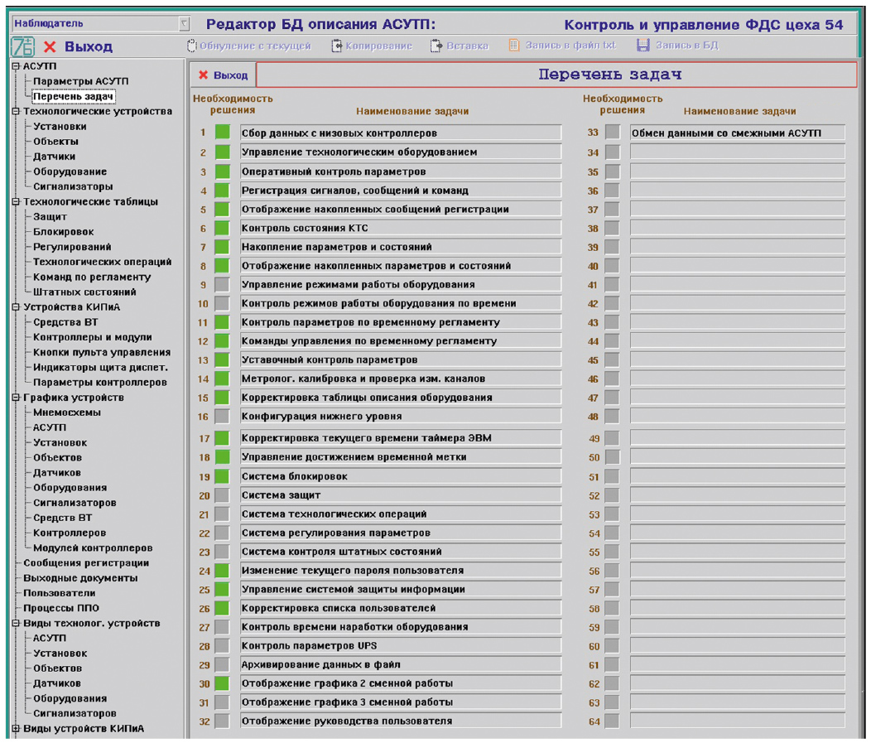
Task: Click the red X Выход icon in toolbar
Action: click(51, 47)
